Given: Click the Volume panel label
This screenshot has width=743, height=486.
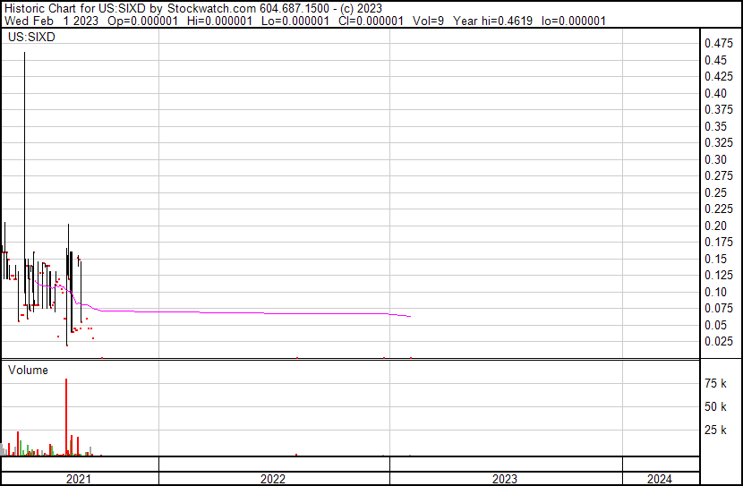Looking at the screenshot, I should (x=28, y=370).
